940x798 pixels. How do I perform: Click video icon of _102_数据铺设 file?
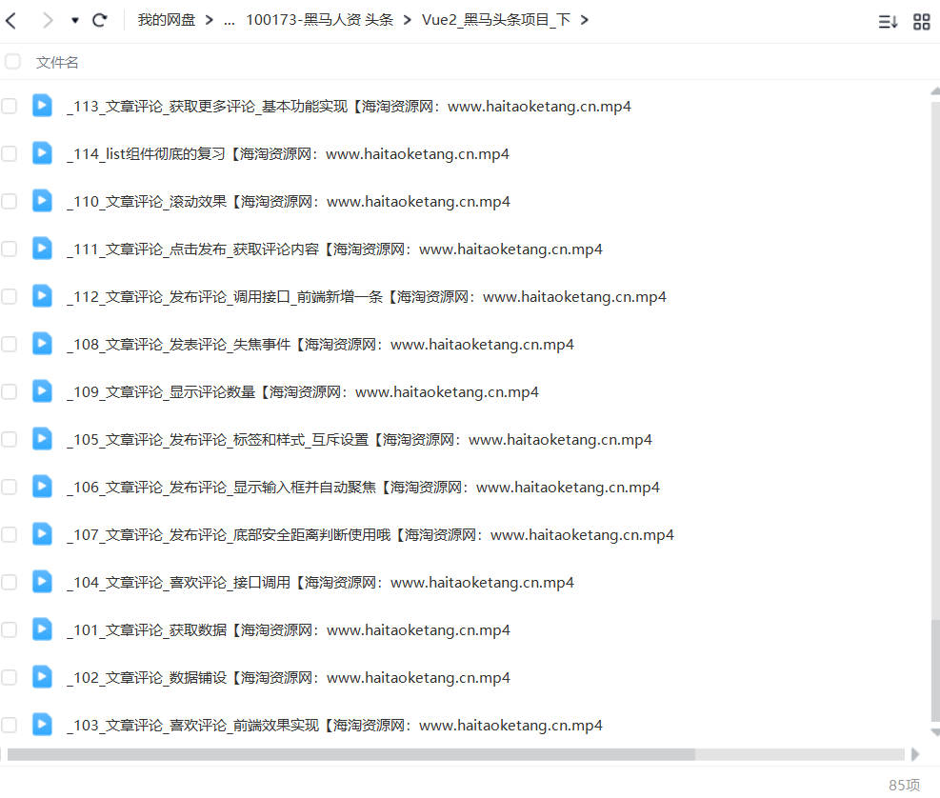(42, 676)
